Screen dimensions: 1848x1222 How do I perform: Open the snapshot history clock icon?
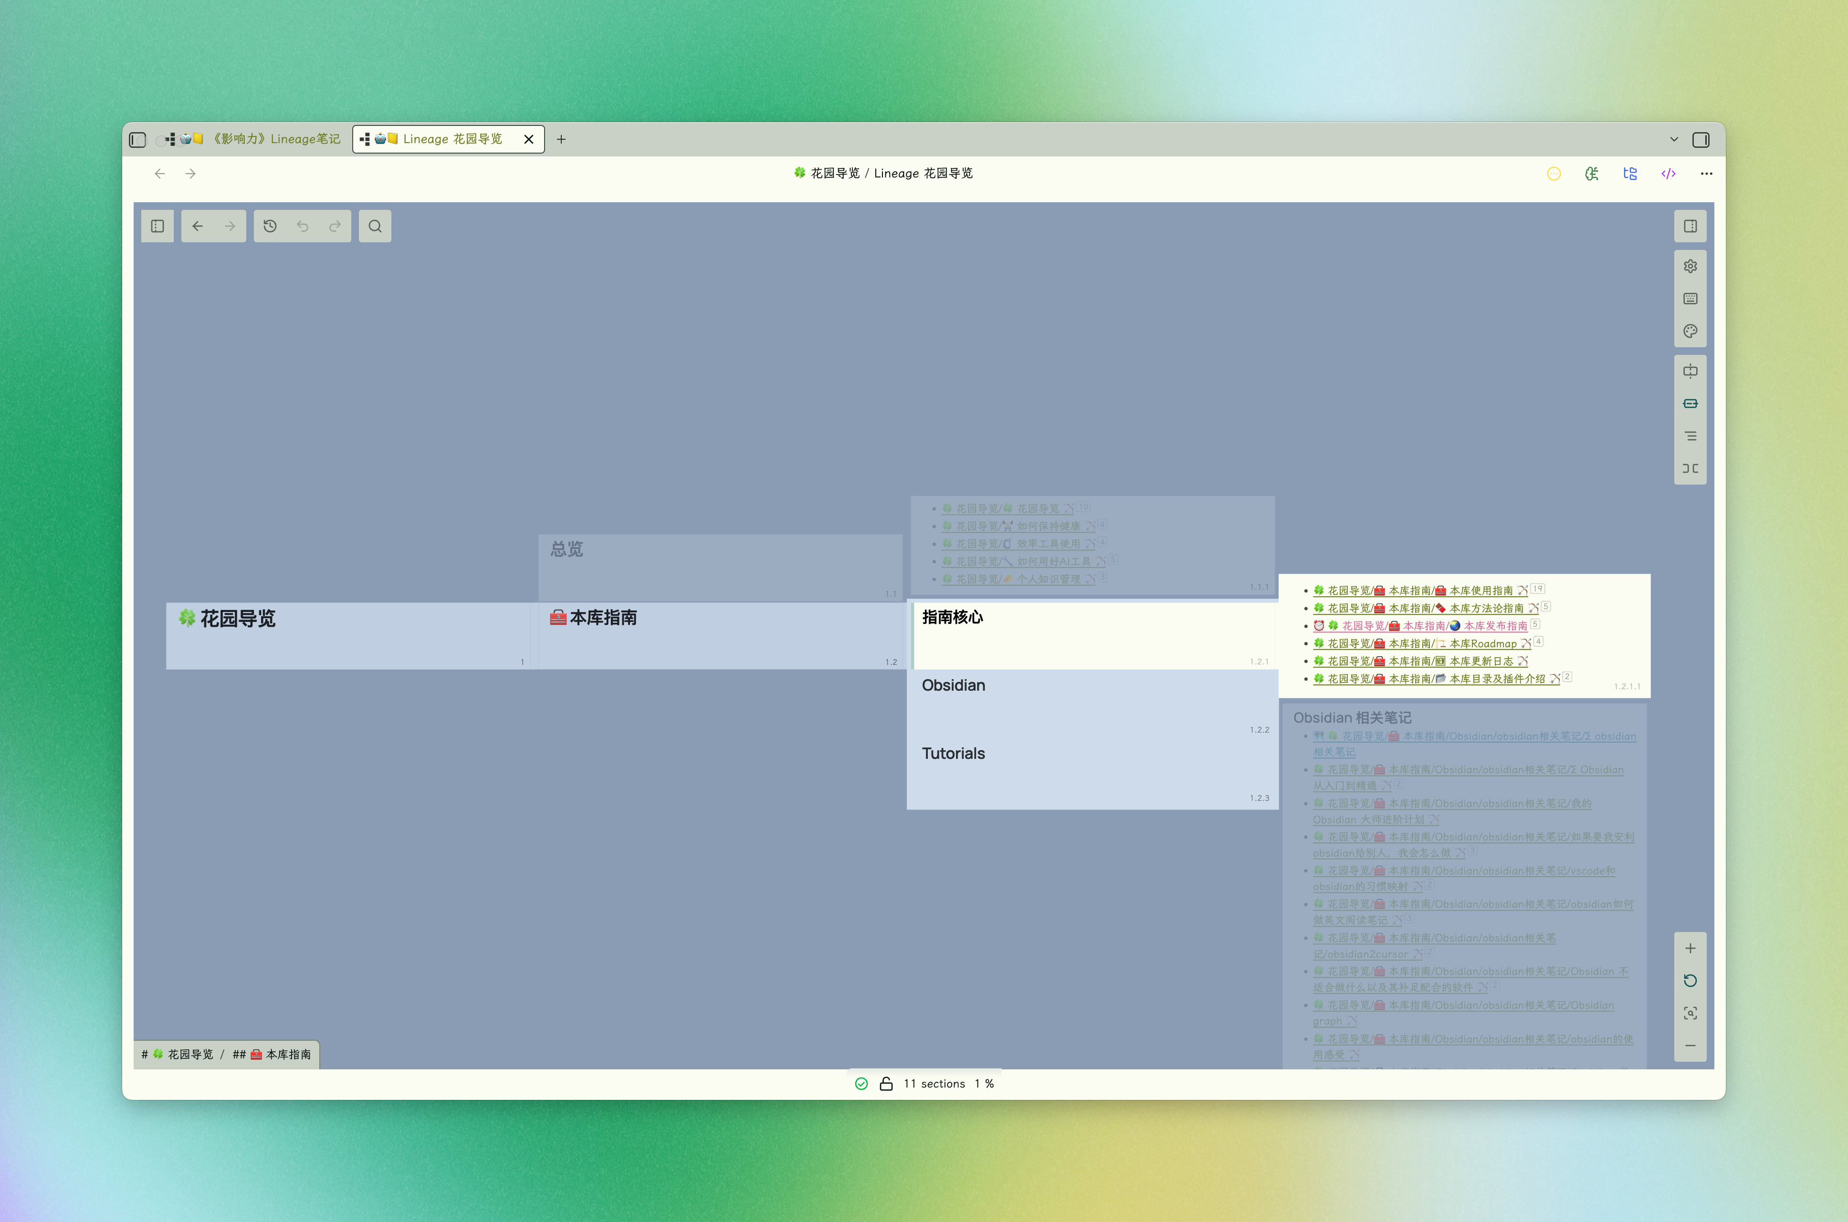point(270,226)
